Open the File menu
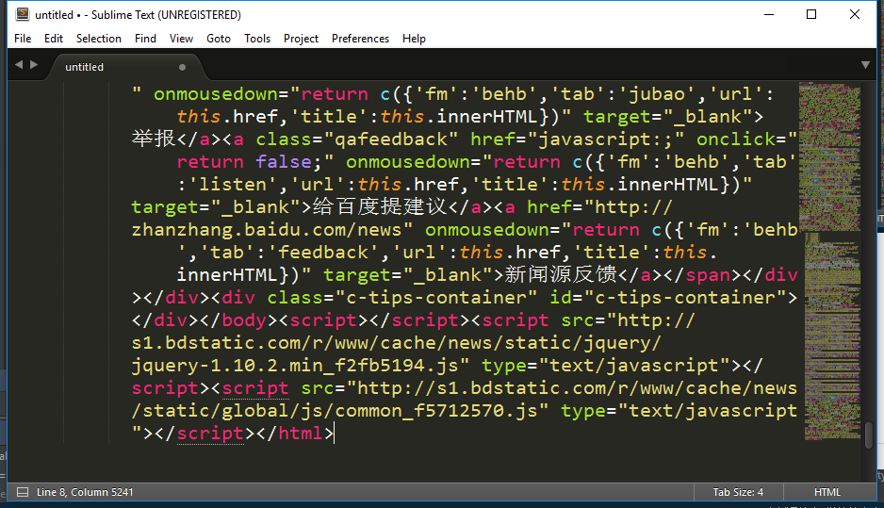Screen dimensions: 884x508 (23, 39)
